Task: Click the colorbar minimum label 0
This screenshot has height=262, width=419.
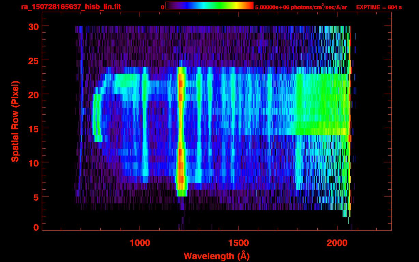Action: 162,7
